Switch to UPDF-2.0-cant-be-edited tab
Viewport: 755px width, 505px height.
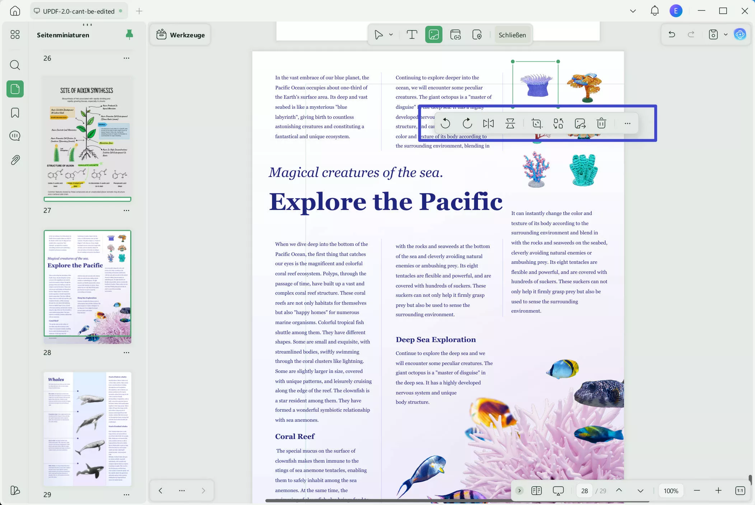pos(78,11)
